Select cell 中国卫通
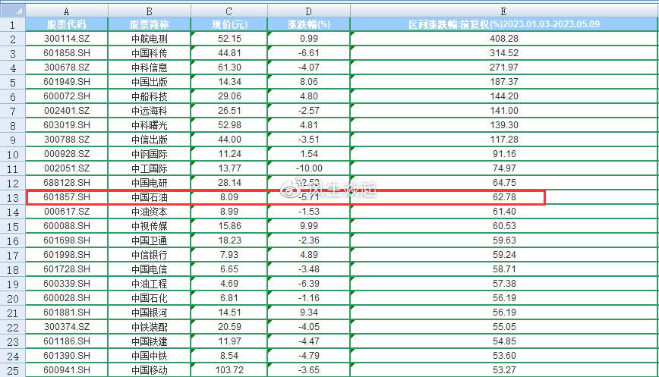Screen dimensions: 659x377 (150, 240)
